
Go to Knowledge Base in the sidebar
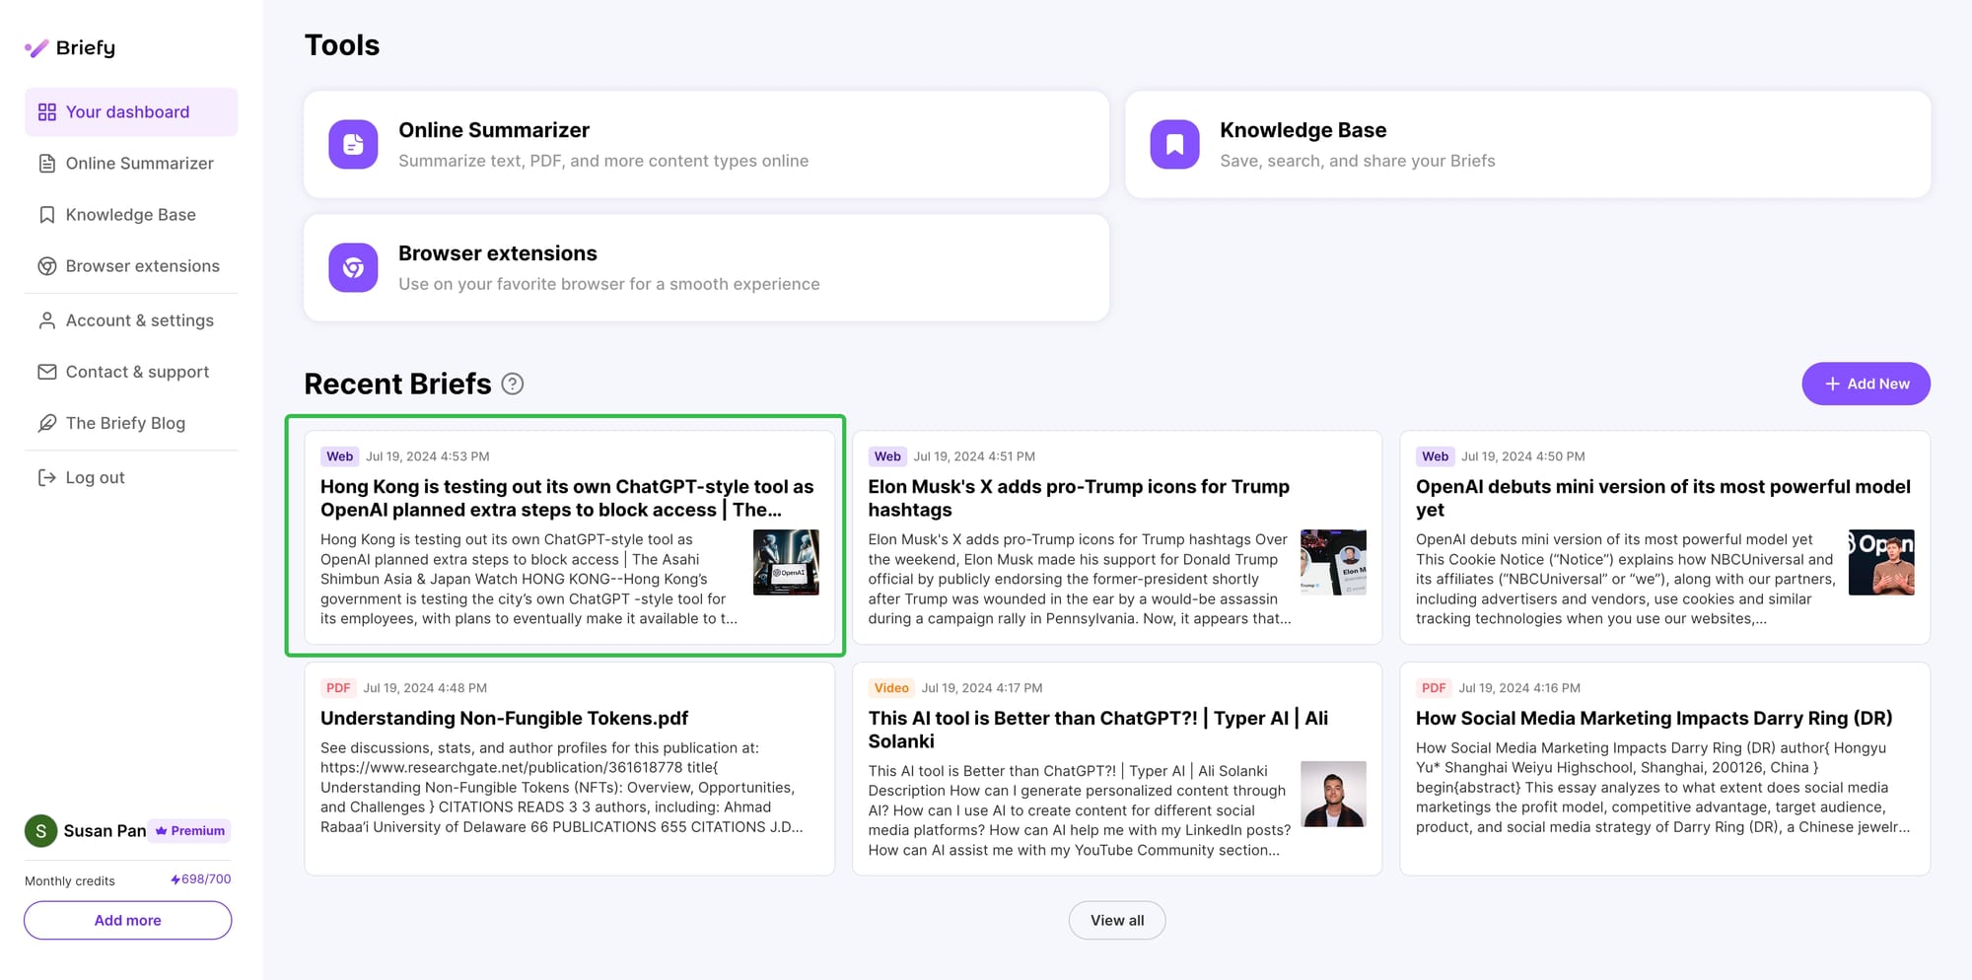[131, 215]
